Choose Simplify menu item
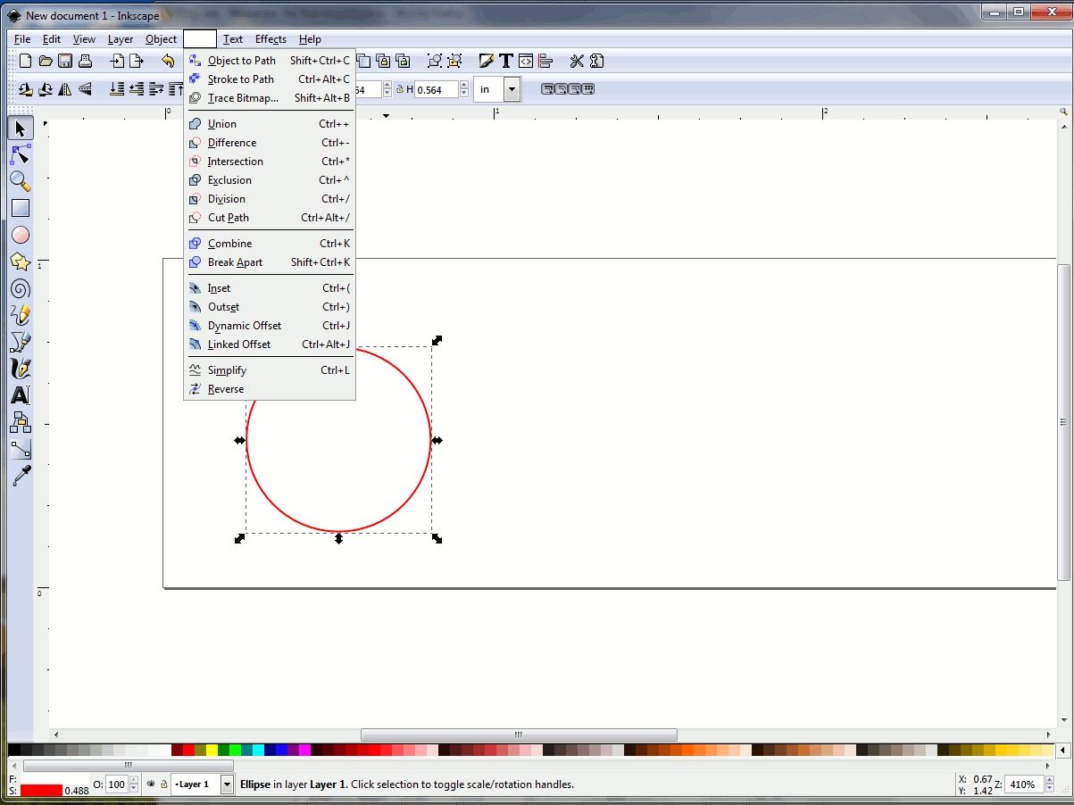 pyautogui.click(x=270, y=370)
